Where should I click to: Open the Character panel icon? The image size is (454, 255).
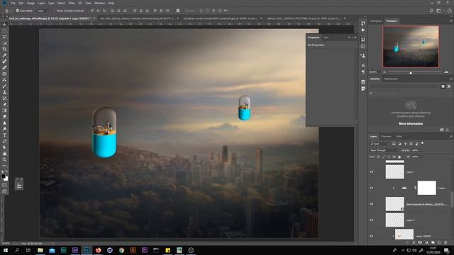363,66
